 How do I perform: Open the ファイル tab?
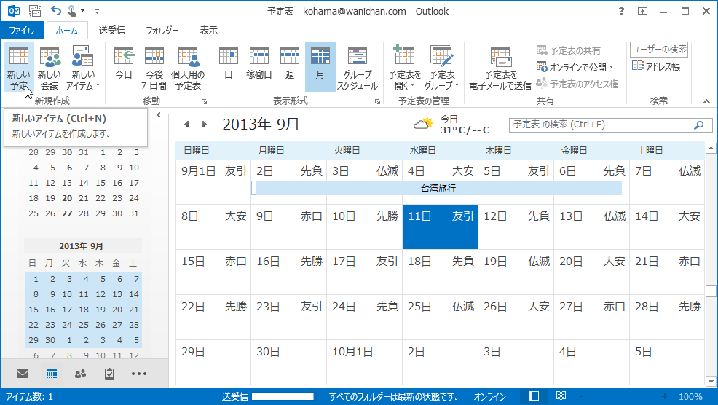(22, 31)
